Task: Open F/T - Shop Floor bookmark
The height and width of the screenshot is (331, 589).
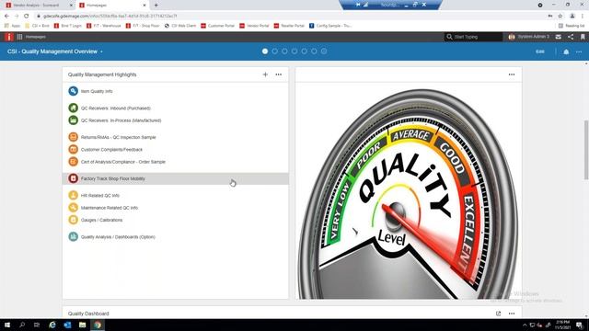Action: [143, 26]
